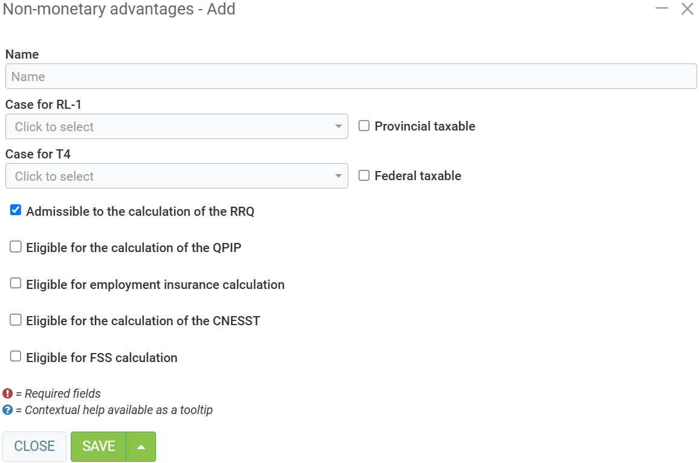Image resolution: width=699 pixels, height=463 pixels.
Task: Click the Case for RL-1 label
Action: [x=44, y=105]
